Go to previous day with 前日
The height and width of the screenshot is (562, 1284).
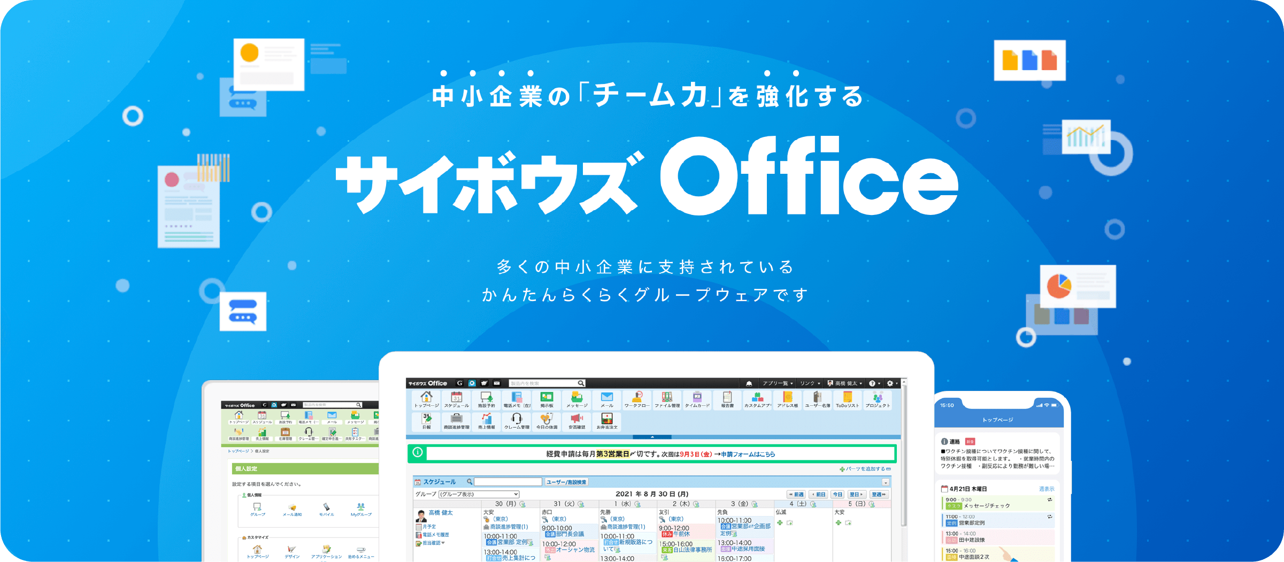coord(818,495)
